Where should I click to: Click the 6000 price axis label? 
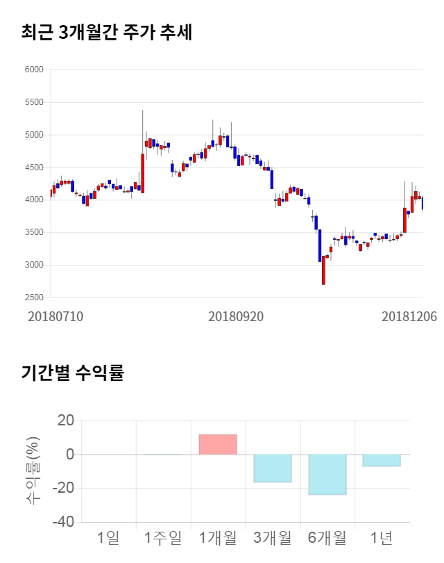(x=34, y=70)
